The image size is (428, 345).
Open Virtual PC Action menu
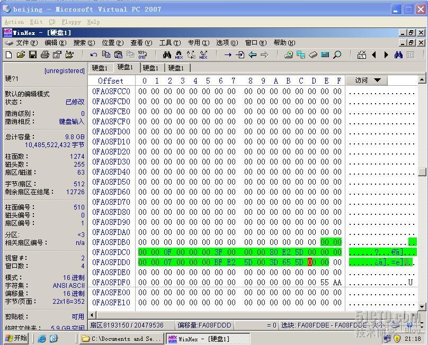(14, 22)
